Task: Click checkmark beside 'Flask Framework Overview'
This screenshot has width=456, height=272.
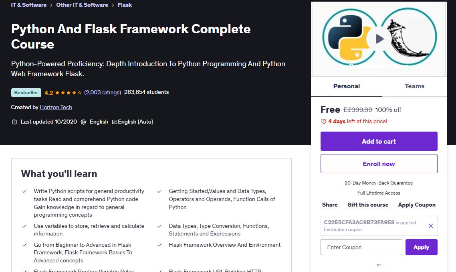Action: [159, 245]
